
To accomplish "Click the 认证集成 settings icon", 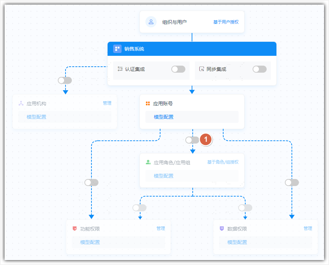I will point(120,69).
